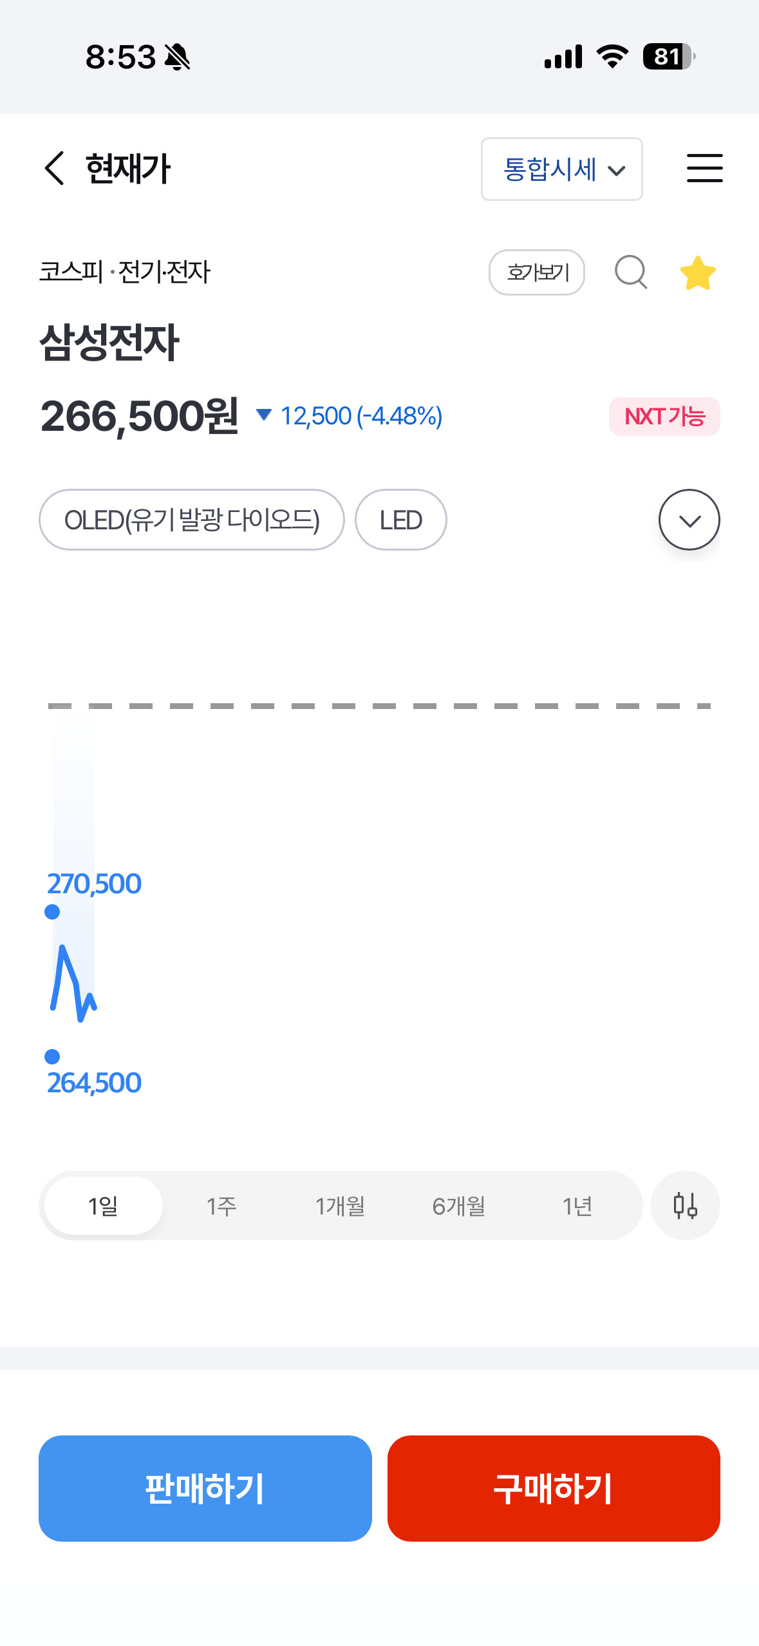The image size is (759, 1646).
Task: Tap the red 구매하기 buy button
Action: 554,1488
